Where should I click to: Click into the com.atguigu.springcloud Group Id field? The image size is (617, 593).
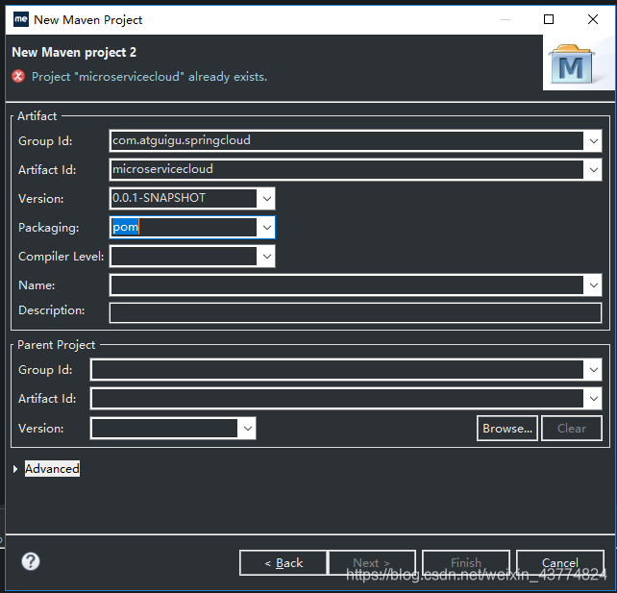pyautogui.click(x=347, y=141)
